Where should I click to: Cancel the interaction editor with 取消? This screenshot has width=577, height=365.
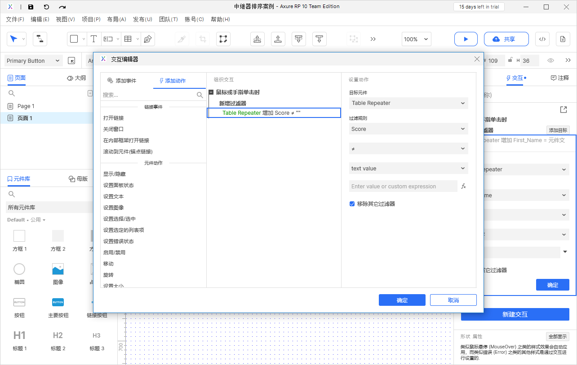tap(453, 300)
